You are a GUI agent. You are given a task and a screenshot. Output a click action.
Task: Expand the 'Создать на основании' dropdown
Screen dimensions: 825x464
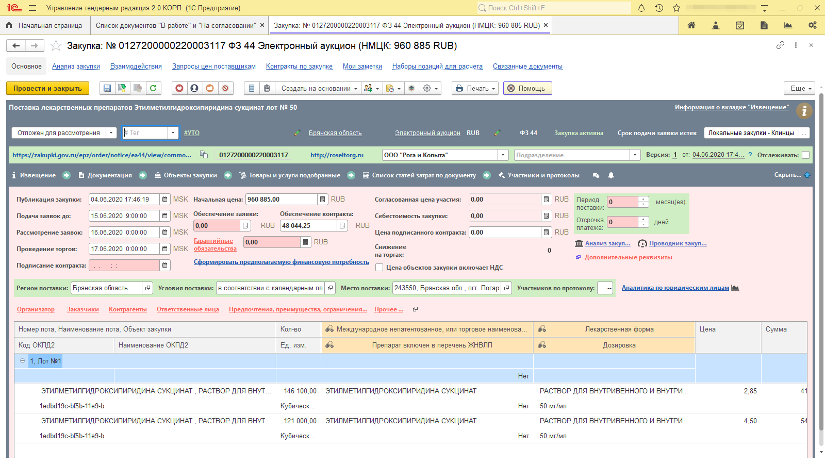[x=319, y=88]
